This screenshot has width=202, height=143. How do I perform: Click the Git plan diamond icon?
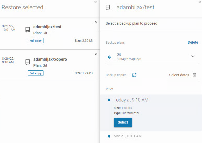pos(109,57)
